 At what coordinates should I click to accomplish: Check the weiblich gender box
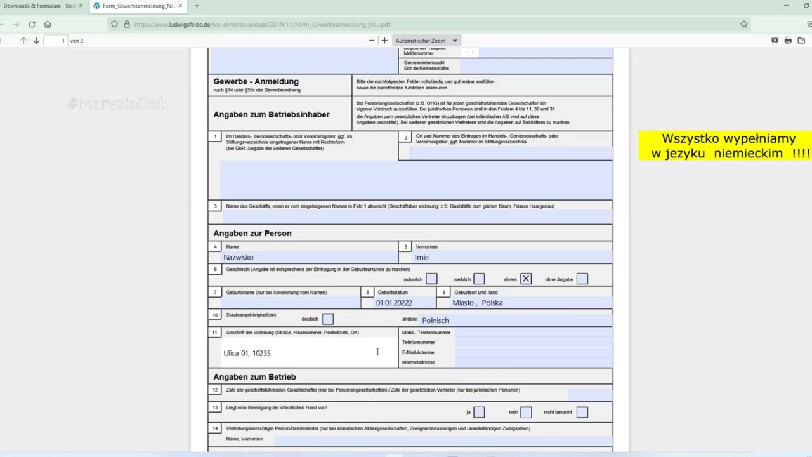(x=479, y=279)
